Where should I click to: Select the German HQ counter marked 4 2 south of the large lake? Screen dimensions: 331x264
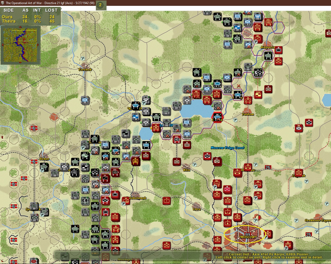pos(187,122)
